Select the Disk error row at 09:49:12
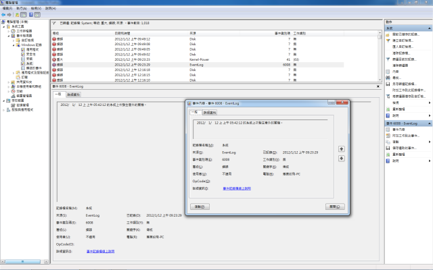This screenshot has width=433, height=270. tap(198, 39)
